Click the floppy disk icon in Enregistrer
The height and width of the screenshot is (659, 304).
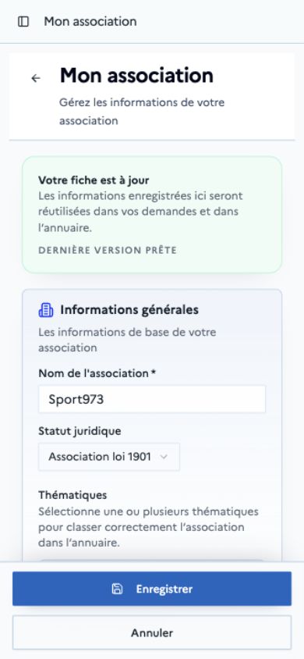pyautogui.click(x=117, y=589)
